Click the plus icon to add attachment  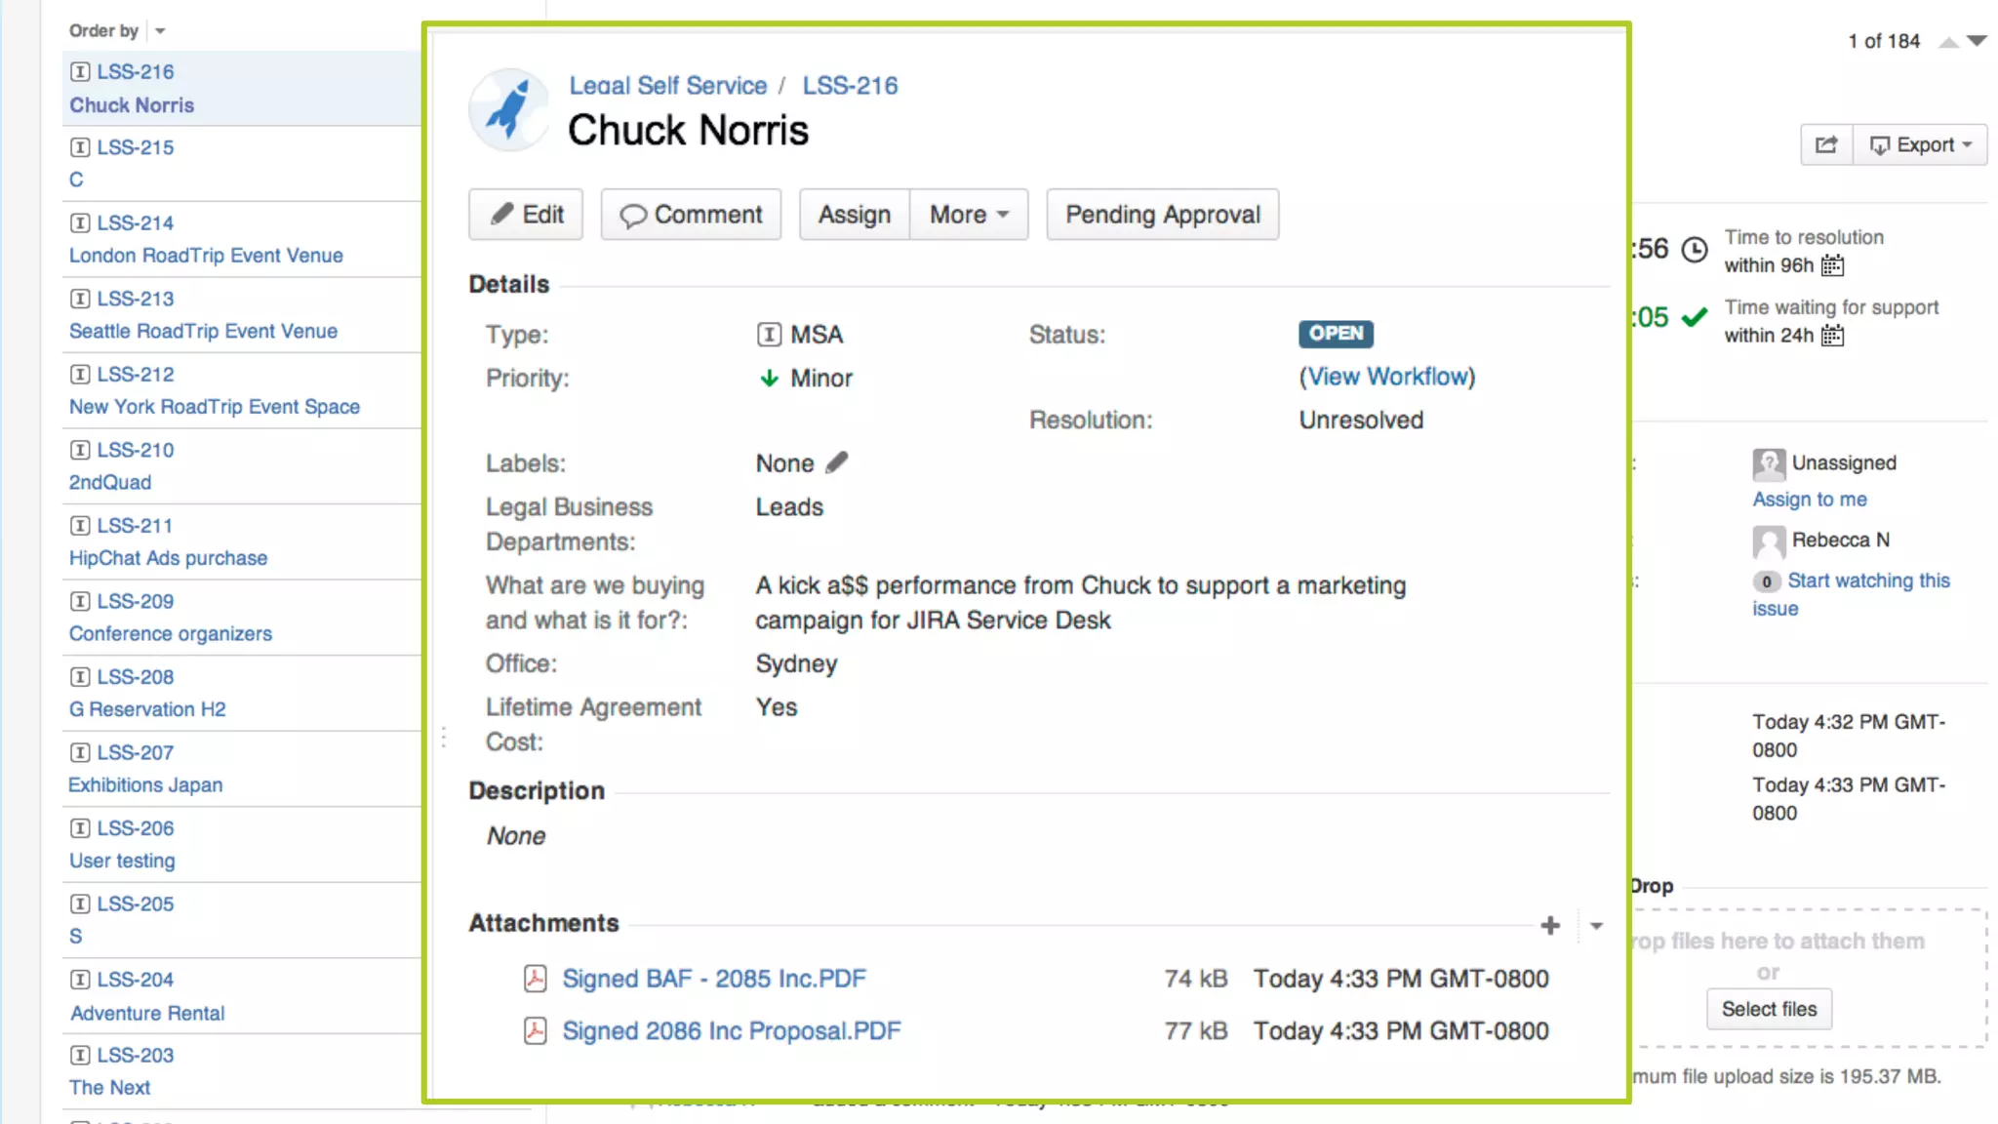coord(1550,925)
